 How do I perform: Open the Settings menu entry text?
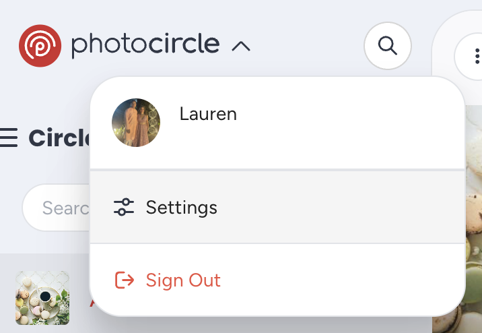181,207
